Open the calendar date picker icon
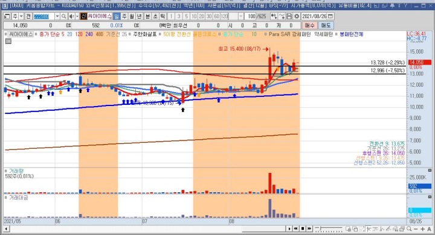Viewport: 435px width, 235px height. [x=330, y=16]
